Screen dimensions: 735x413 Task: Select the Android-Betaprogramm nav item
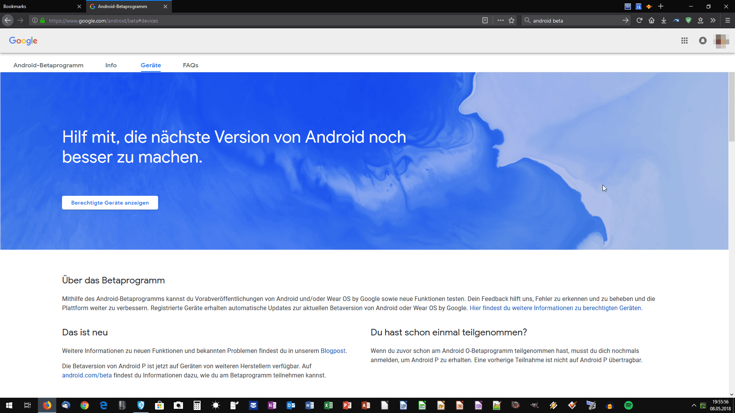point(48,65)
